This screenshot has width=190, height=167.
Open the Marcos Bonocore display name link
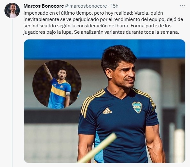click(x=44, y=6)
